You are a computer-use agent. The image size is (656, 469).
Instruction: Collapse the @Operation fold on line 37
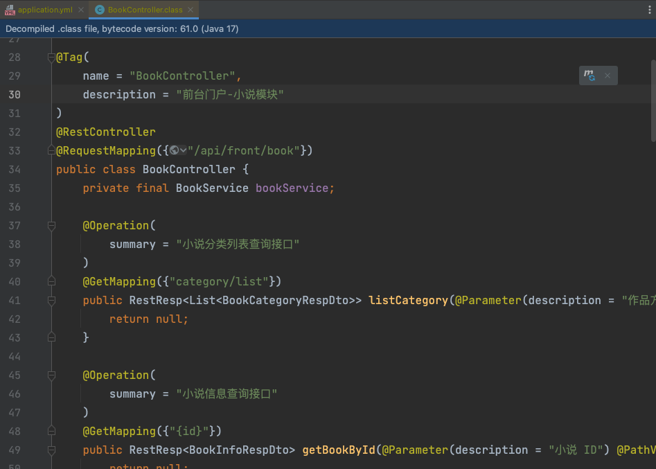(51, 226)
